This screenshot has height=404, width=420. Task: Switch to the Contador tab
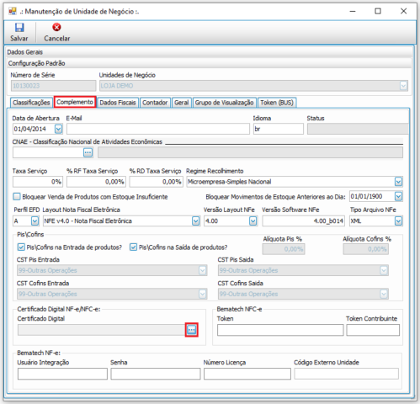155,103
